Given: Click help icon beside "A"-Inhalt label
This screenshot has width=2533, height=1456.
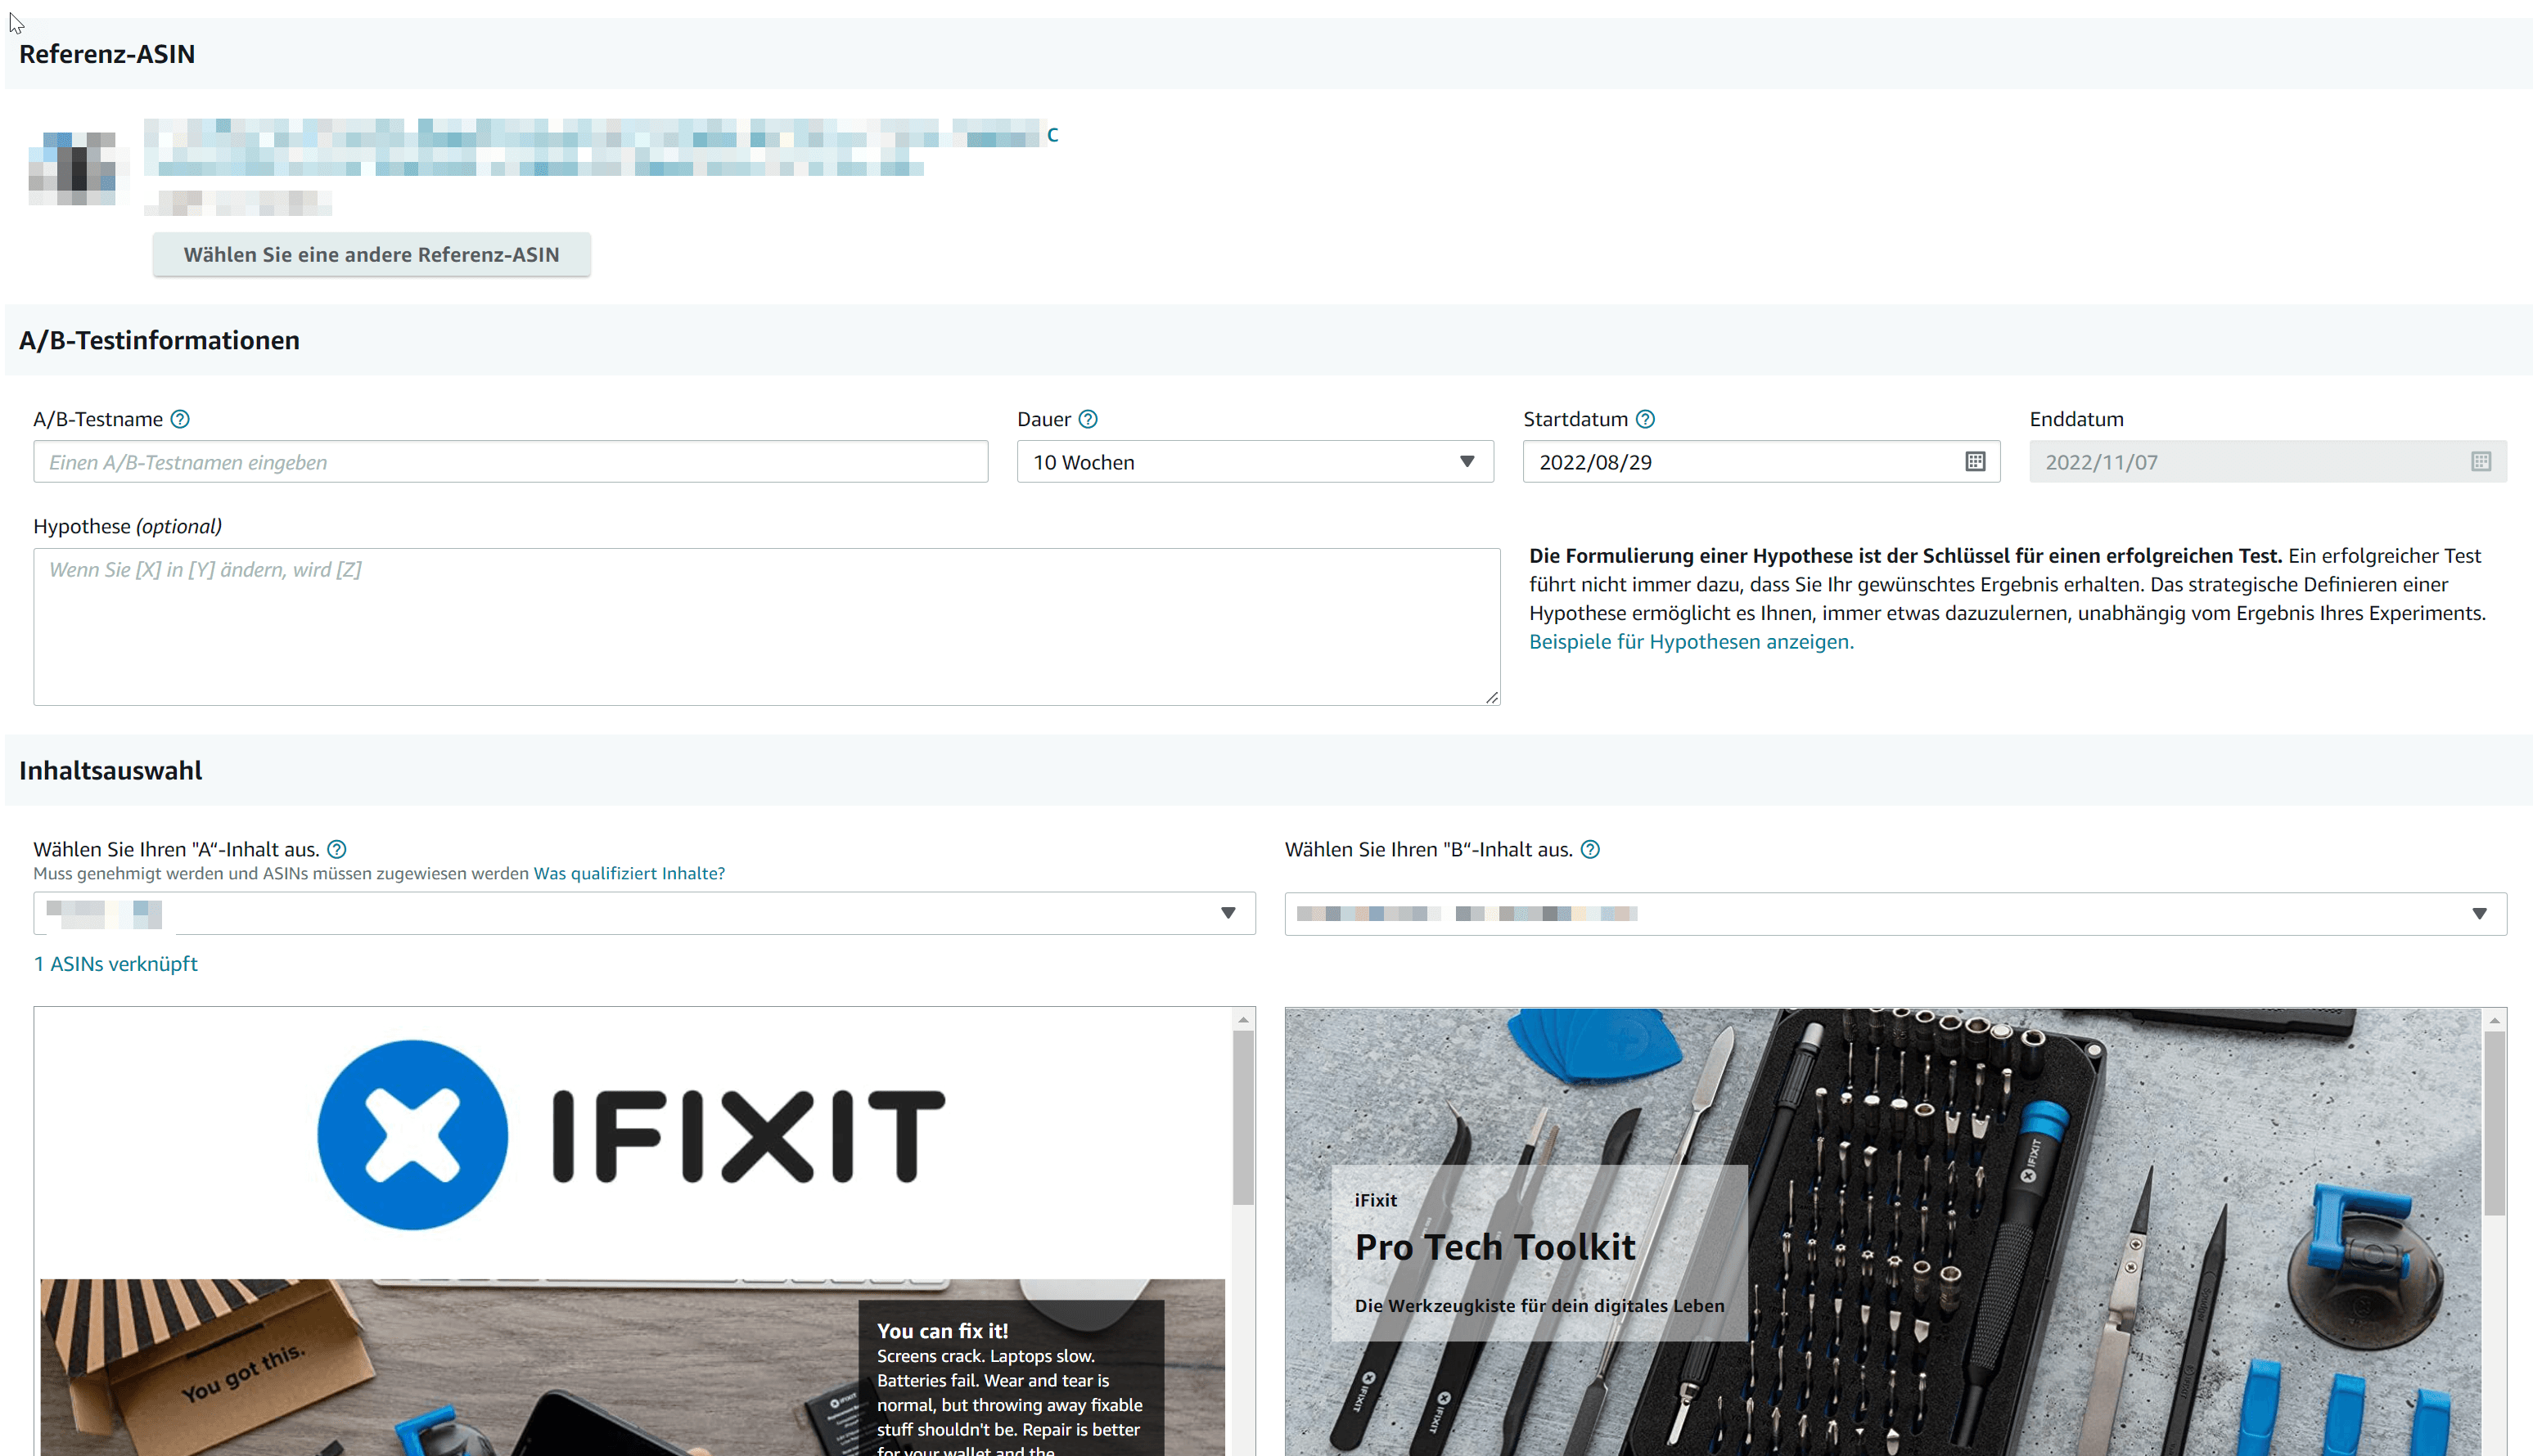Looking at the screenshot, I should [337, 849].
